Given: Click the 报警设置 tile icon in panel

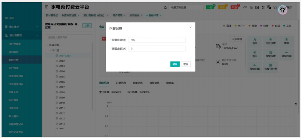Looking at the screenshot, I should (x=271, y=52).
